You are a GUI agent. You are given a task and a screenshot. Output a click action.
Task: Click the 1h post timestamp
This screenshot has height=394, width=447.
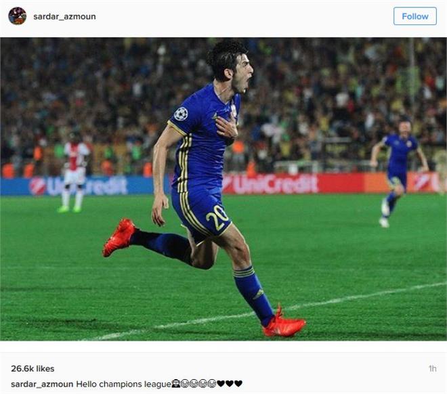[432, 369]
